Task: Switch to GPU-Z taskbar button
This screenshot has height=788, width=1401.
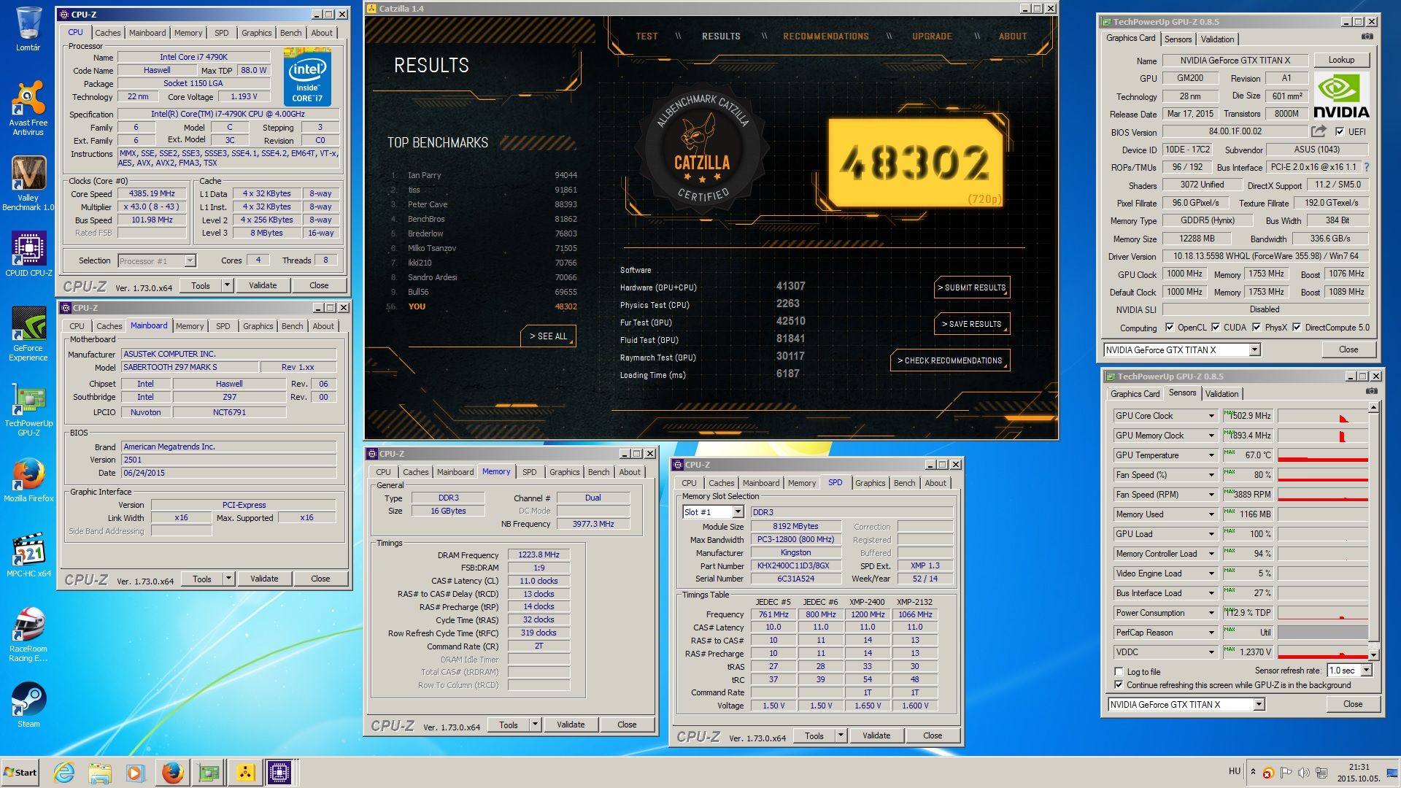Action: (x=209, y=773)
